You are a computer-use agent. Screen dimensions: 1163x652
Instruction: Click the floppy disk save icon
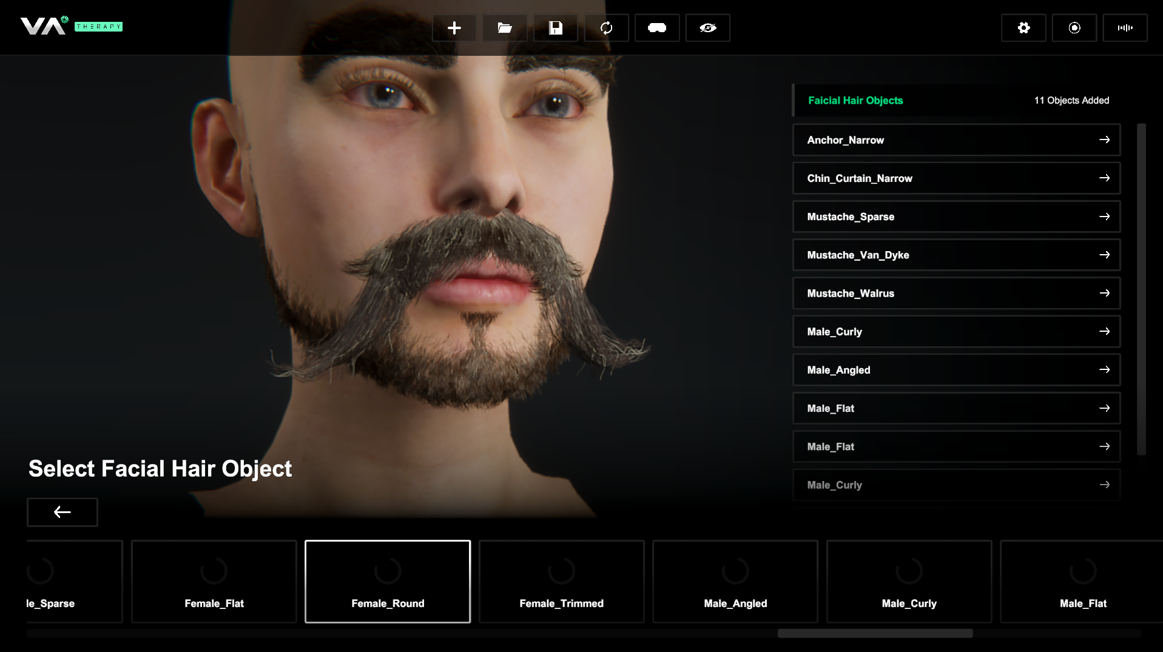tap(555, 28)
